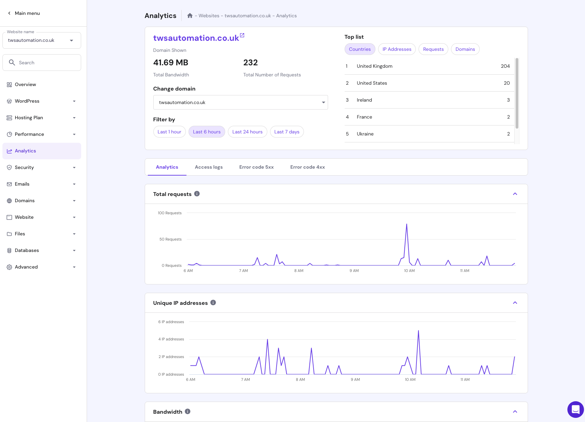Select the Last 6 hours filter
This screenshot has height=422, width=585.
tap(207, 132)
